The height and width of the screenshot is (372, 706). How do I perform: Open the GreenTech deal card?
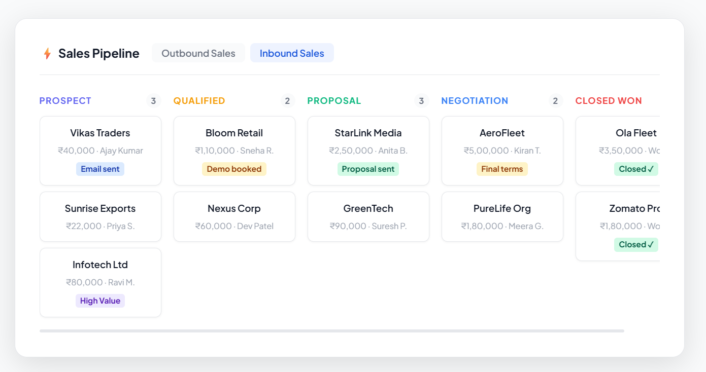coord(368,216)
